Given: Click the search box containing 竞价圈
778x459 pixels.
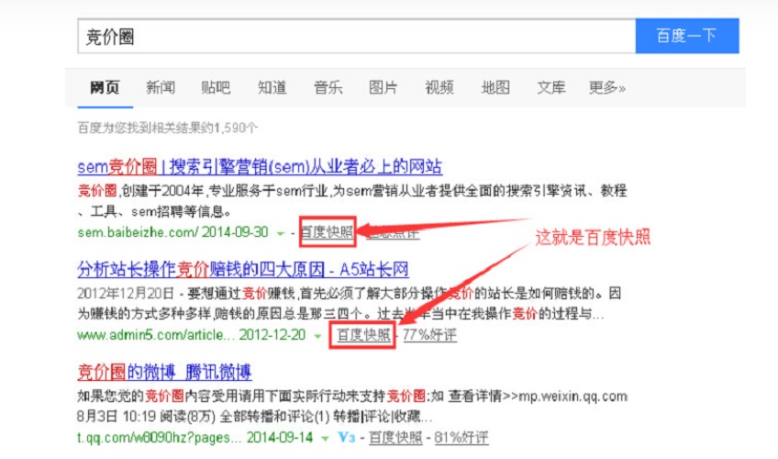Looking at the screenshot, I should click(356, 36).
